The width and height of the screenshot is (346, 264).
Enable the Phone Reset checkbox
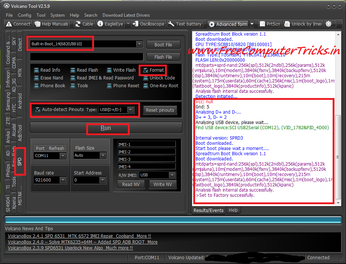[x=109, y=85]
